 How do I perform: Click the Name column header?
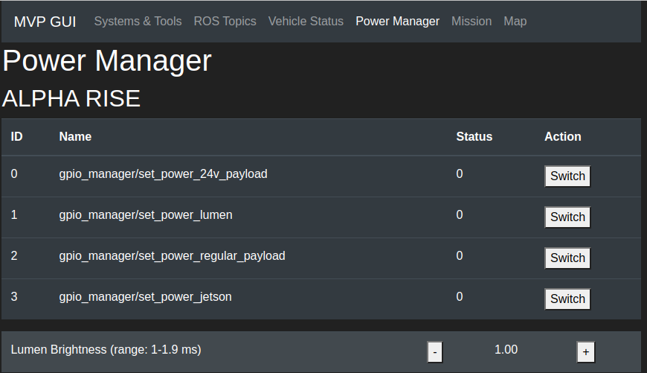(x=75, y=137)
